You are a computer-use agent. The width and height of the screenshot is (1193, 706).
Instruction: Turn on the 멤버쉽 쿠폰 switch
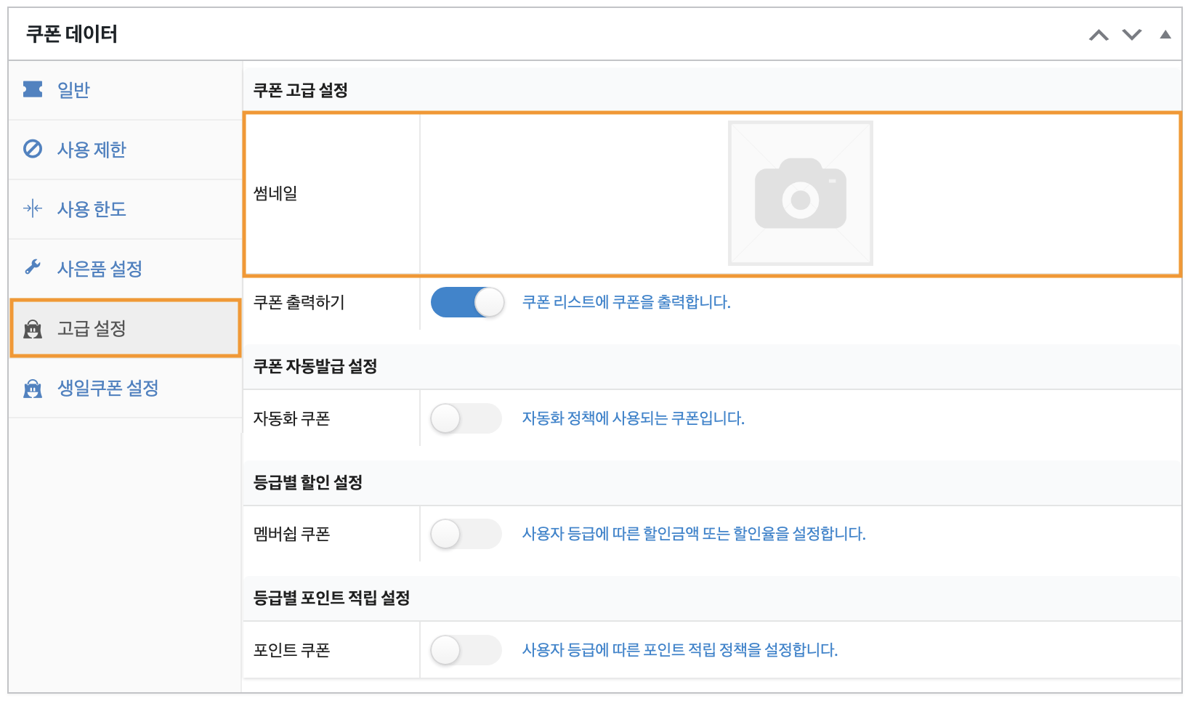click(466, 534)
